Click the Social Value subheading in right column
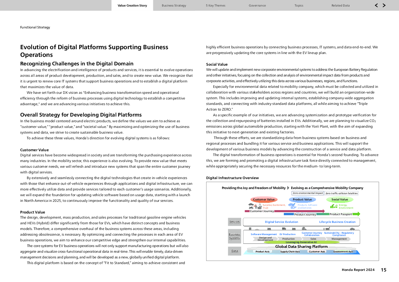Image resolution: width=399 pixels, height=282 pixels. pyautogui.click(x=217, y=64)
